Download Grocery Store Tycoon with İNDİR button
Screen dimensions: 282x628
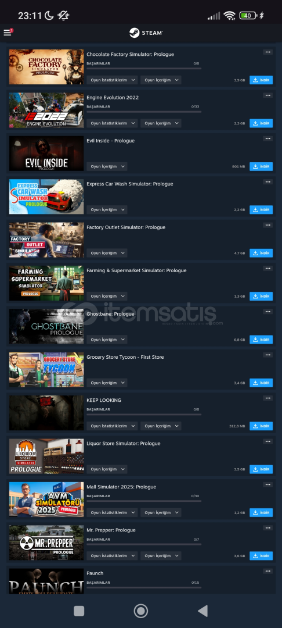tap(261, 383)
